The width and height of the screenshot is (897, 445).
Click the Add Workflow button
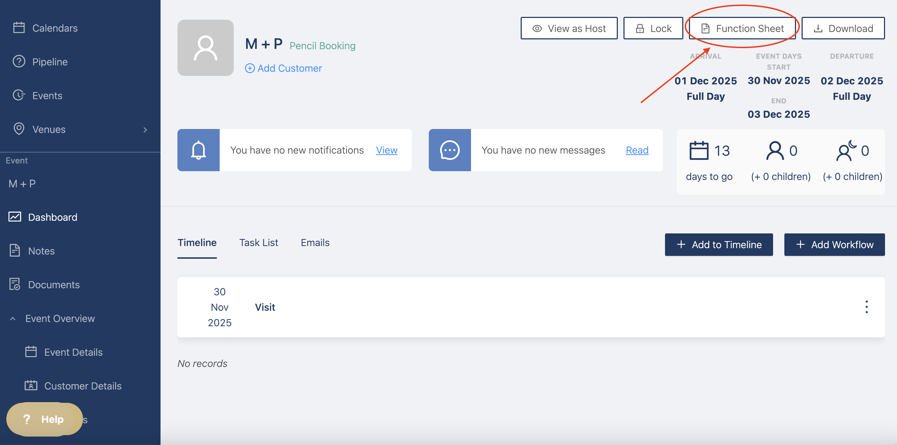point(834,245)
